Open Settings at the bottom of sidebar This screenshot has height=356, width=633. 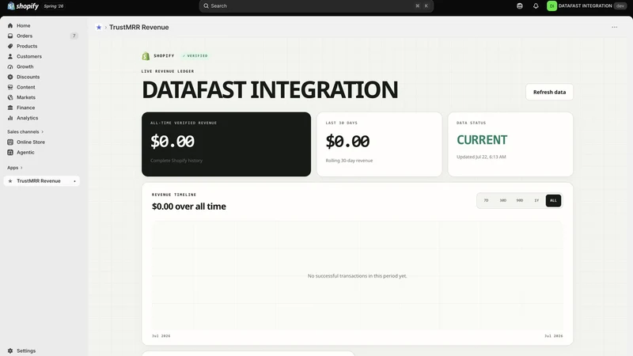(26, 350)
